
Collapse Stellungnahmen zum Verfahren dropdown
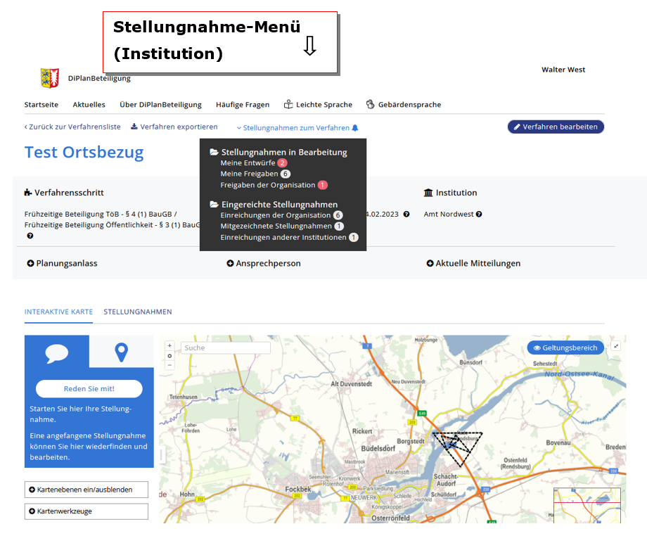[x=297, y=128]
